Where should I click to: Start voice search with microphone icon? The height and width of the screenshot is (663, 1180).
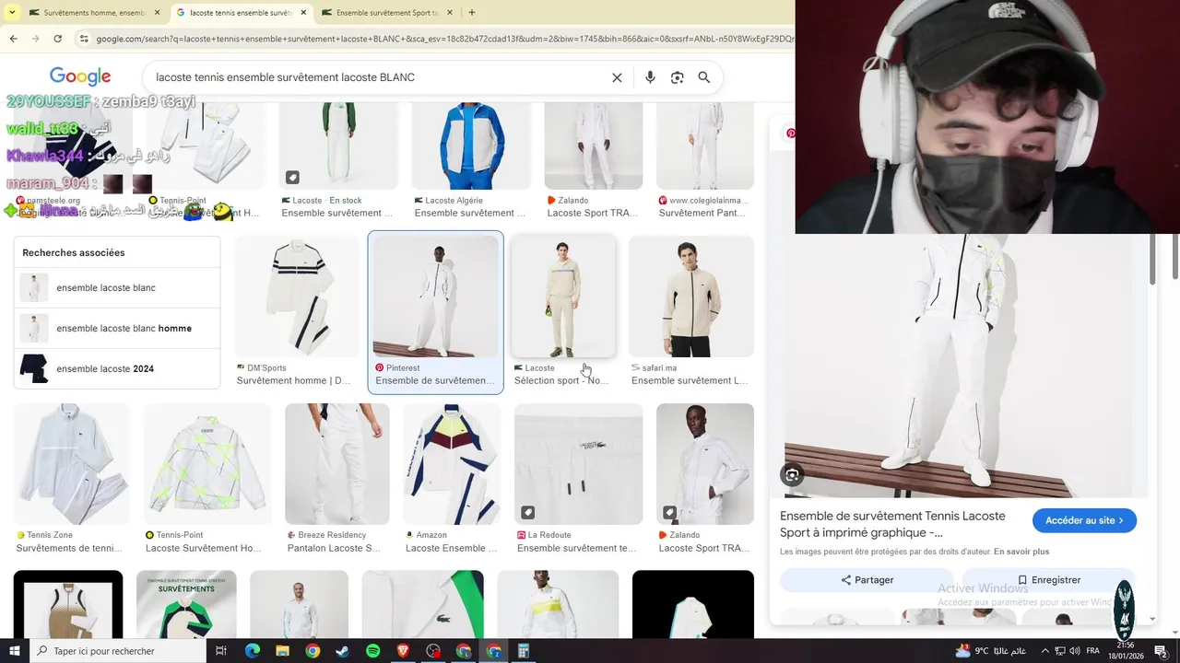coord(650,77)
